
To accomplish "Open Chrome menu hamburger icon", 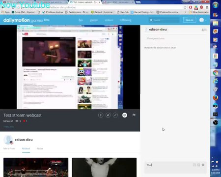I will pyautogui.click(x=207, y=7).
